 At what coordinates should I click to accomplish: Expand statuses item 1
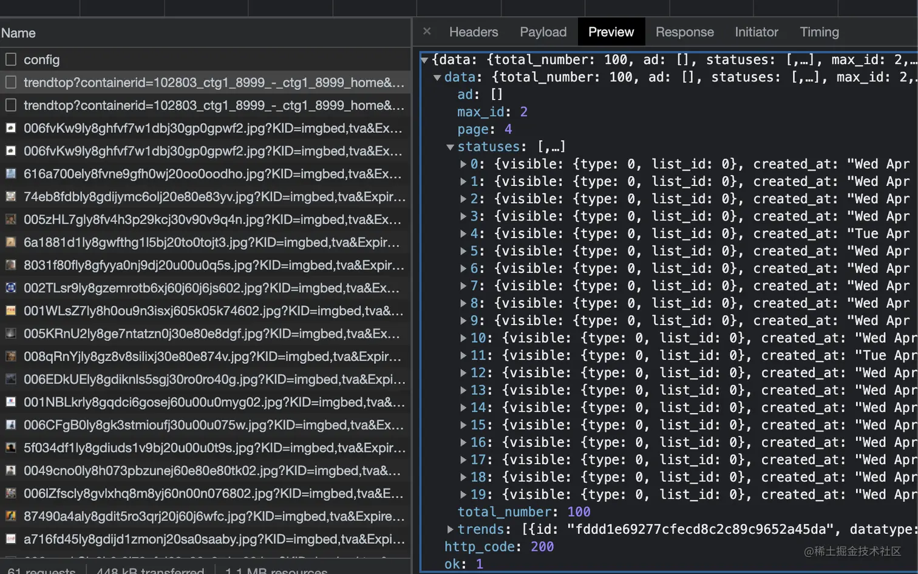(x=463, y=182)
